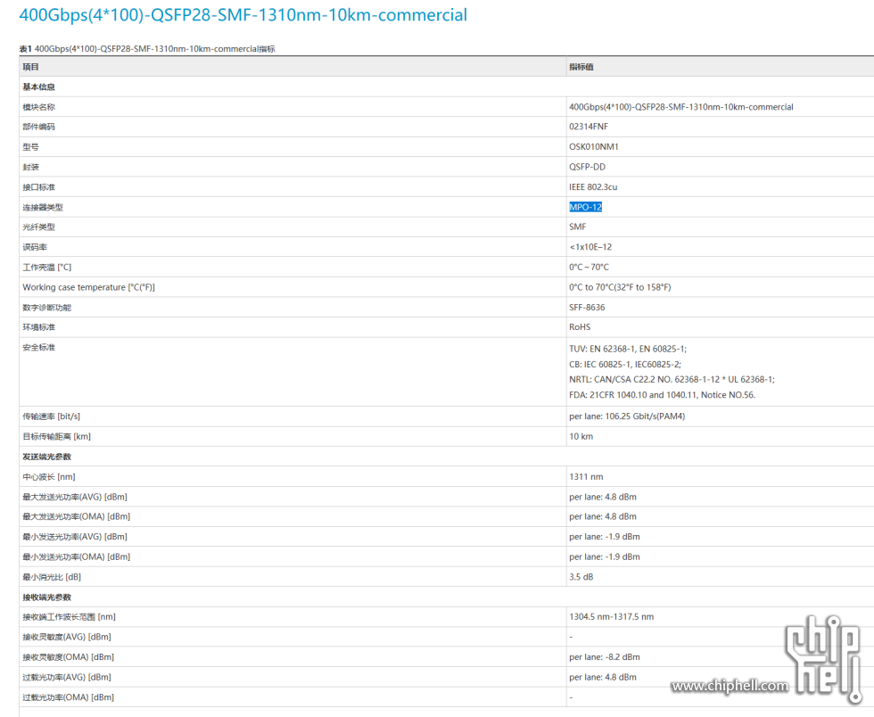Viewport: 874px width, 717px height.
Task: Select the model value OSK010NM1
Action: click(594, 147)
